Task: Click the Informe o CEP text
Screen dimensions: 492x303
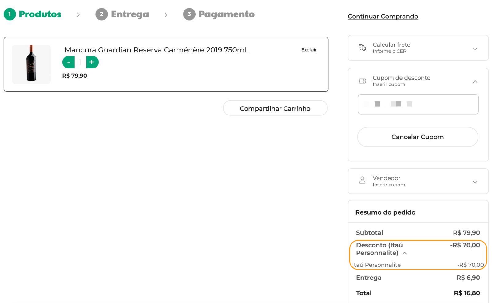Action: click(x=389, y=51)
